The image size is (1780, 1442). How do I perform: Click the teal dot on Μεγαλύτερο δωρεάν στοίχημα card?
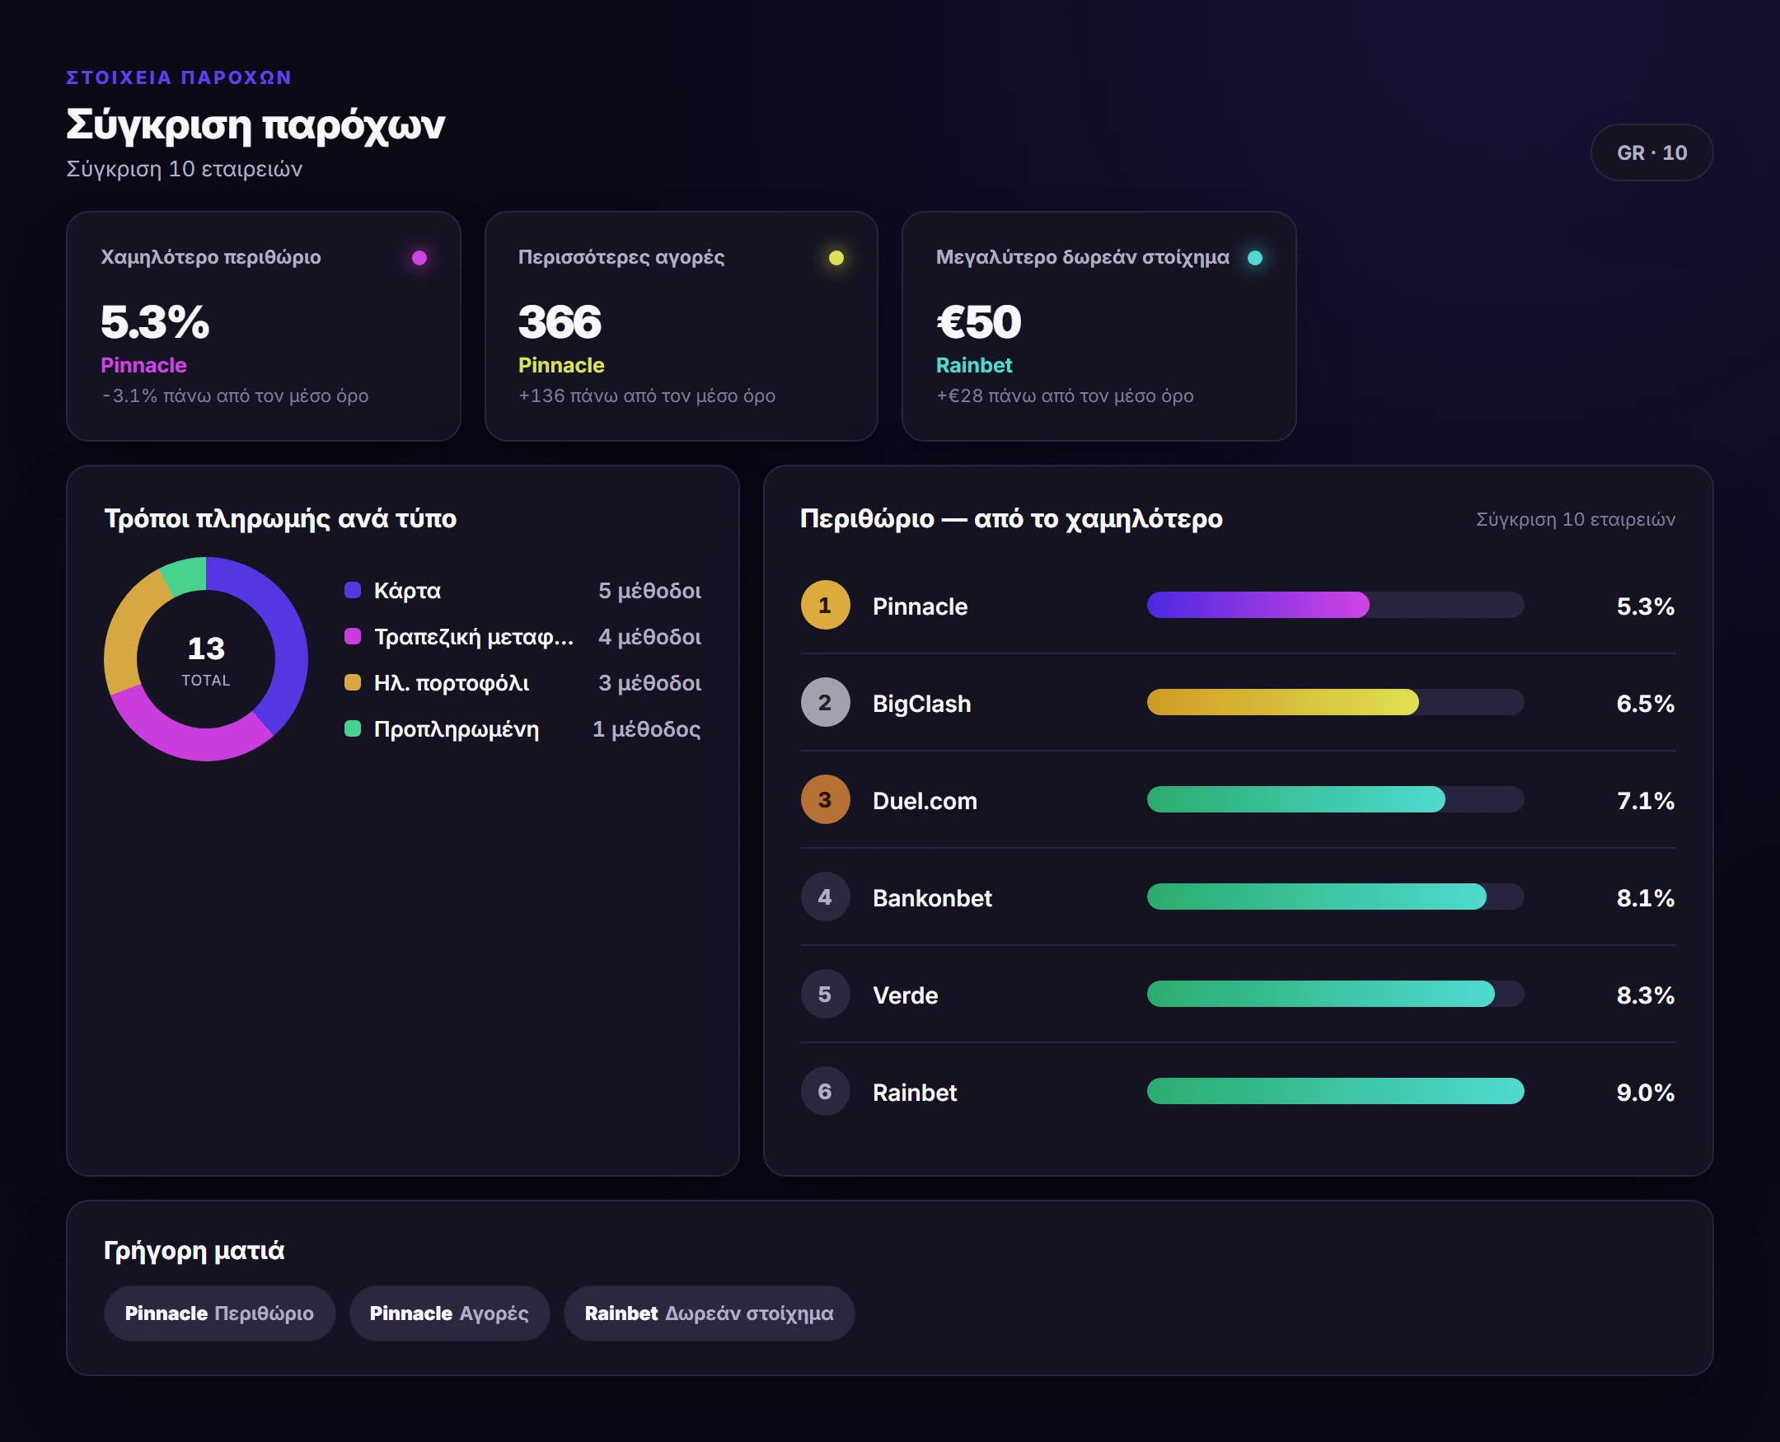click(1255, 257)
